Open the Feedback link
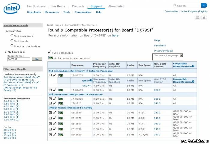 (x=160, y=46)
